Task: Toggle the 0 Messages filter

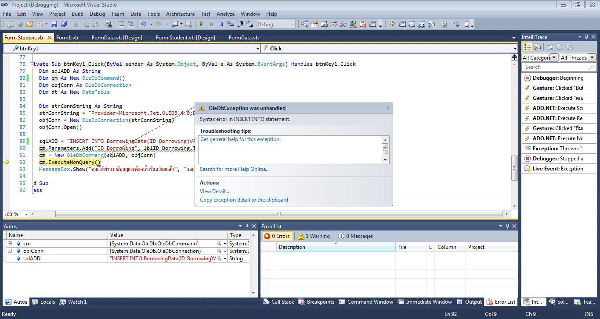Action: coord(355,236)
